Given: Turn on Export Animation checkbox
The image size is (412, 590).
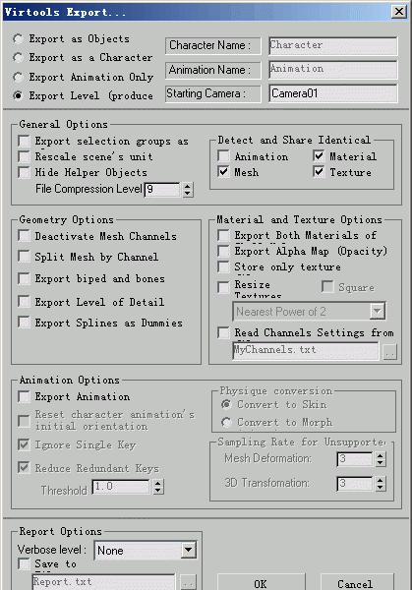Looking at the screenshot, I should coord(24,396).
